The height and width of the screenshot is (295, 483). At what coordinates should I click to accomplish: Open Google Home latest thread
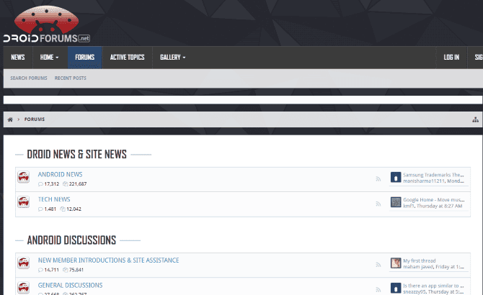point(434,200)
